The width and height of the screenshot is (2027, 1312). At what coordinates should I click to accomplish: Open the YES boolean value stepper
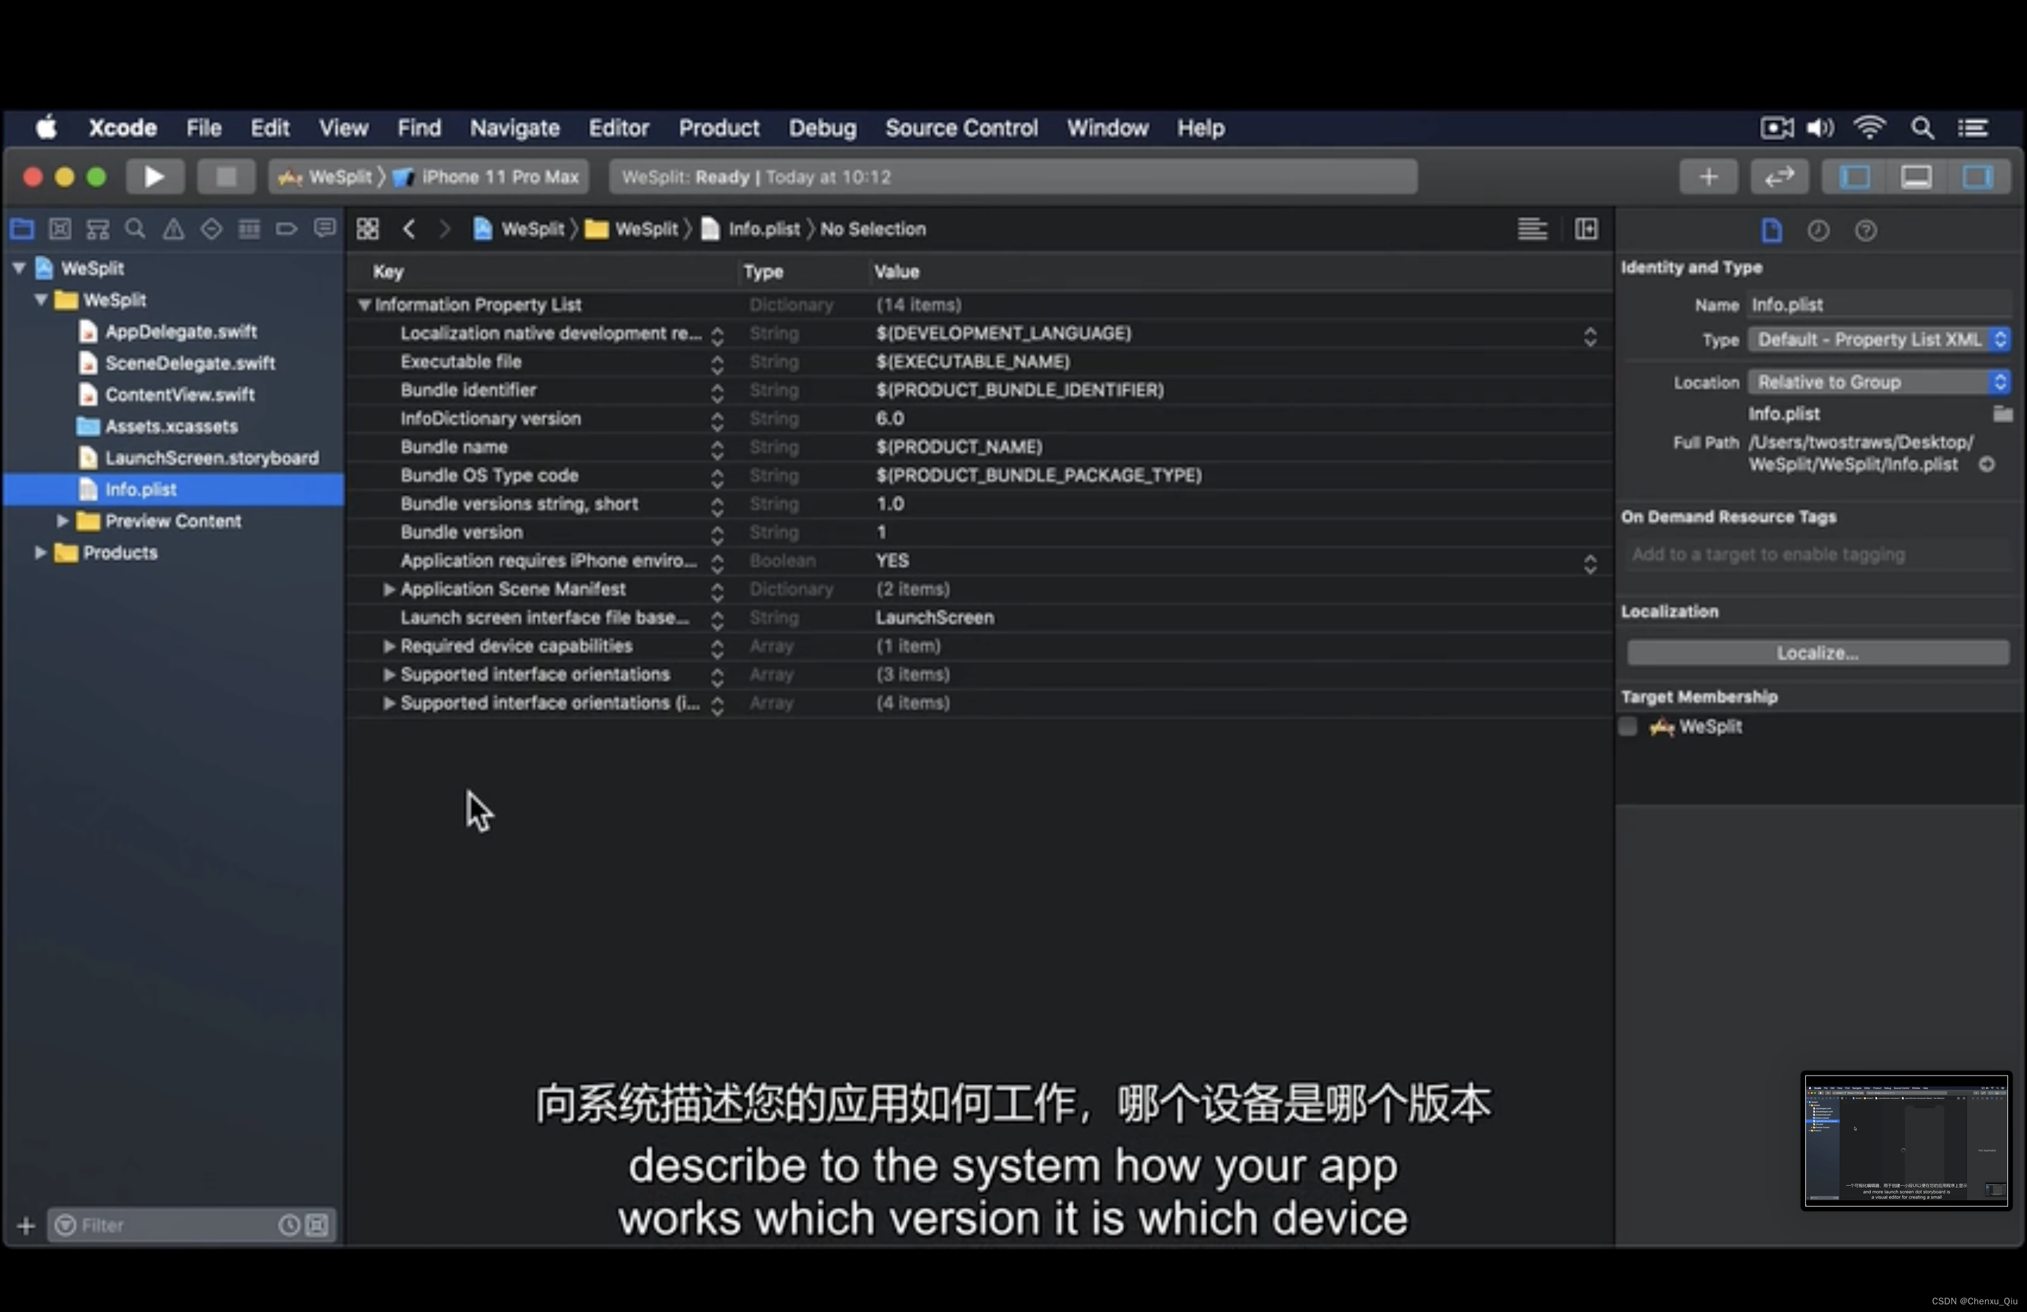click(x=1589, y=564)
